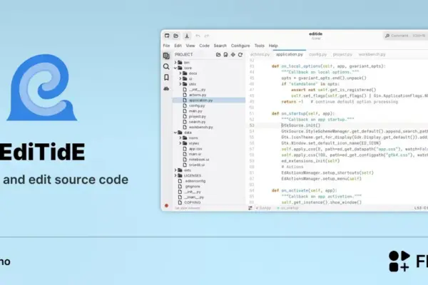Click the document bookmark icon in PROJECT header

(x=225, y=55)
